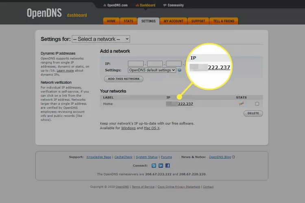
Task: Click the LABEL column header
Action: click(108, 97)
